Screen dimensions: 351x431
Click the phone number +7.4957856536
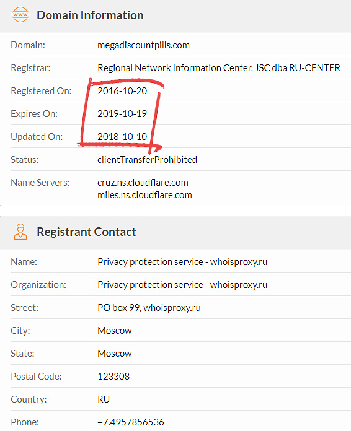point(131,422)
